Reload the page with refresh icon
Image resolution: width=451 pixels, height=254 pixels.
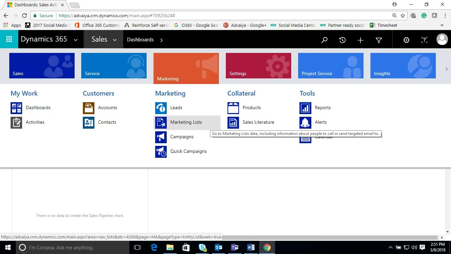tap(24, 16)
